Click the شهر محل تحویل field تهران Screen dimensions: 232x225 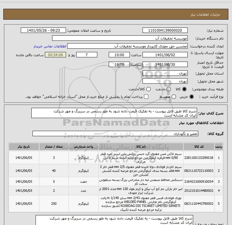tap(165, 81)
